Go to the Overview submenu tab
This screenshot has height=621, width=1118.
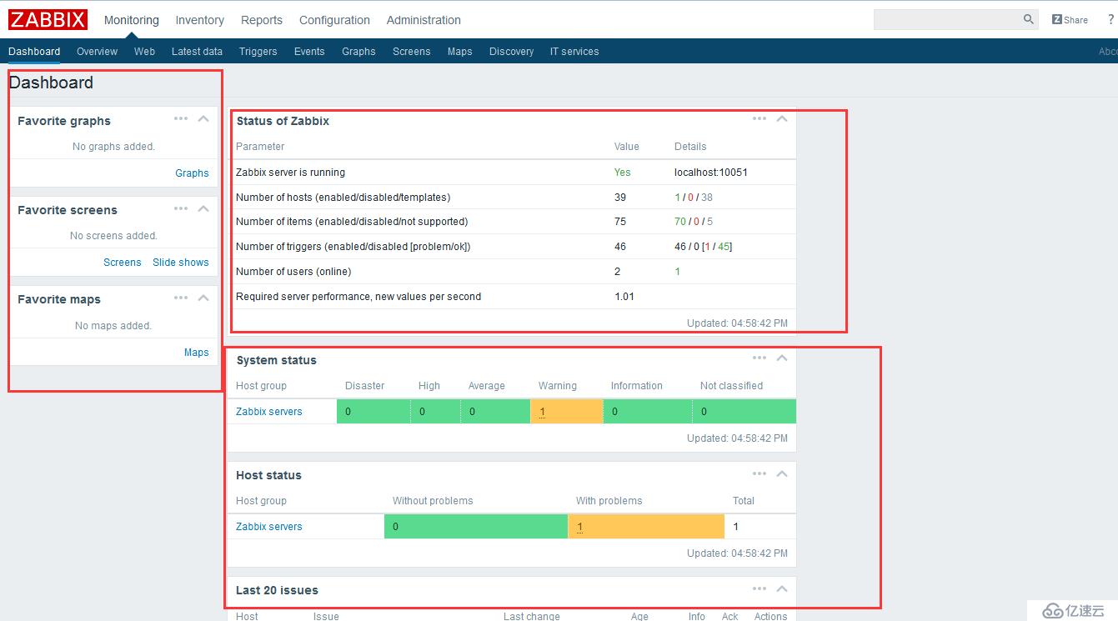pos(97,52)
